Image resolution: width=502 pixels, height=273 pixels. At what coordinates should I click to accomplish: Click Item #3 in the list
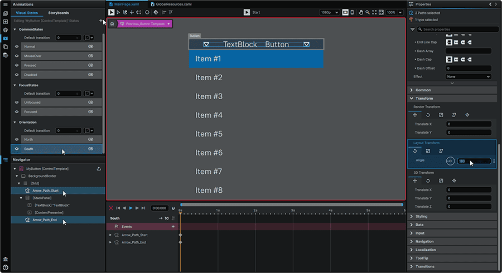click(x=209, y=96)
